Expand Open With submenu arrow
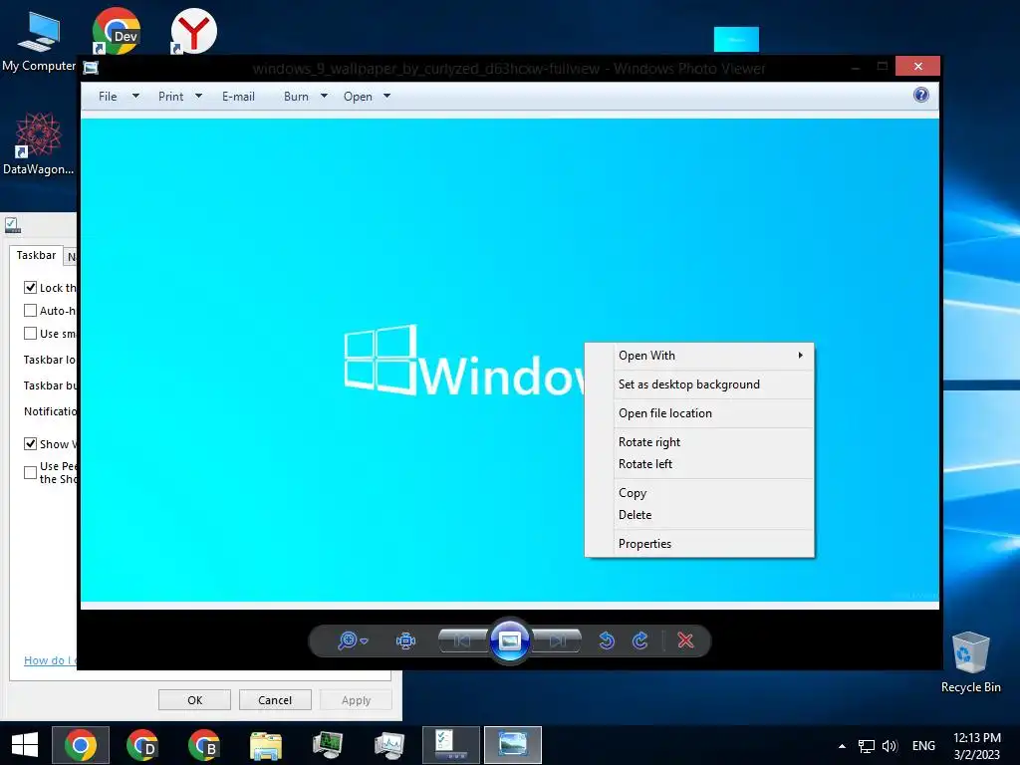 (x=800, y=356)
